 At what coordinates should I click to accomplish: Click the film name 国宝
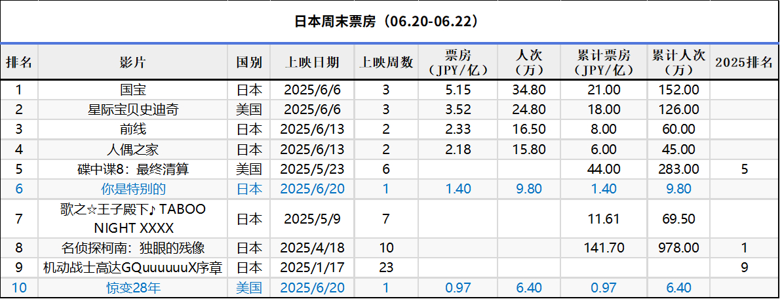pyautogui.click(x=133, y=90)
